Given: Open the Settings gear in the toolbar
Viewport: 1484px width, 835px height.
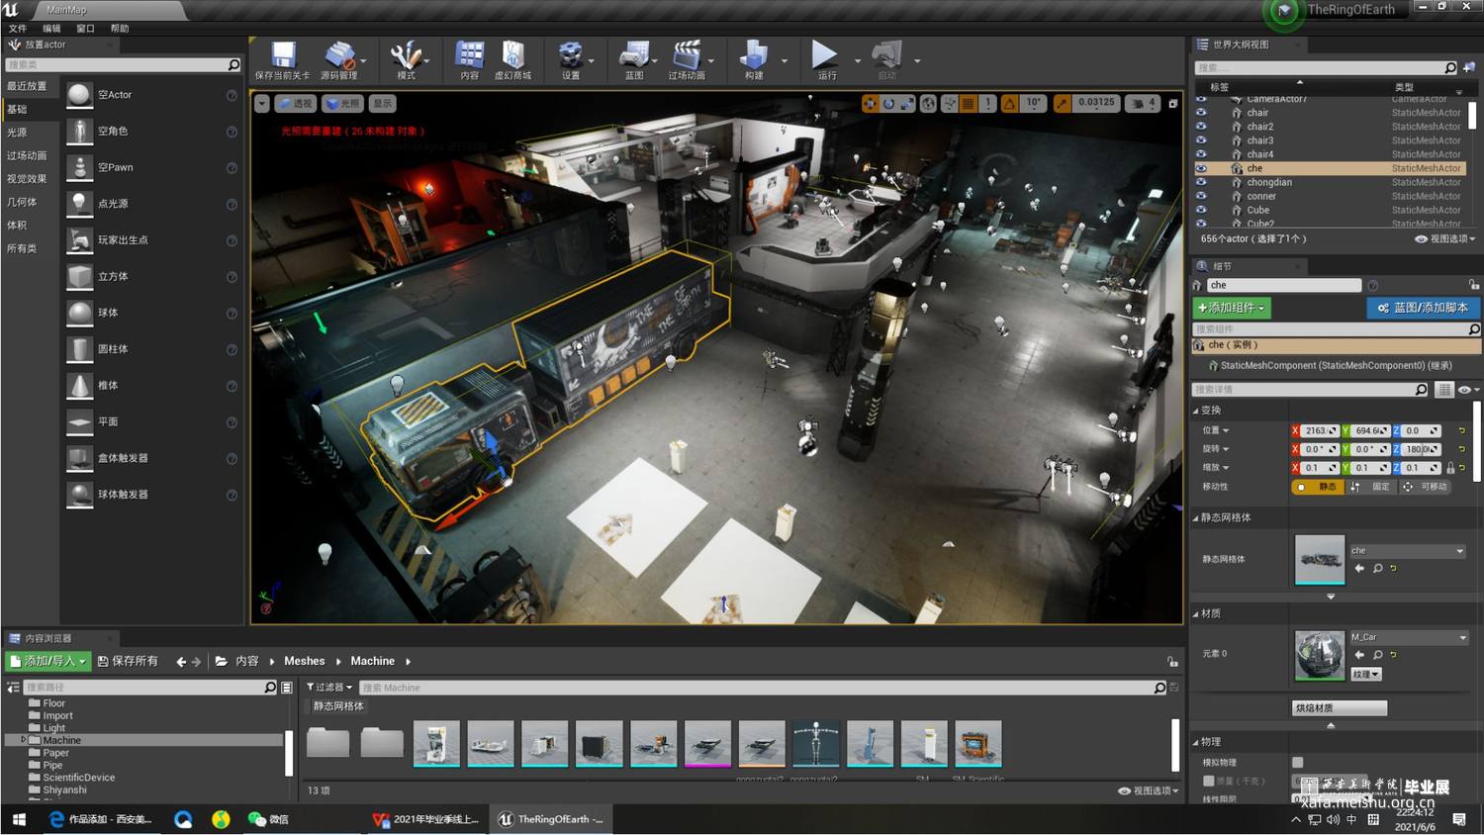Looking at the screenshot, I should click(570, 57).
